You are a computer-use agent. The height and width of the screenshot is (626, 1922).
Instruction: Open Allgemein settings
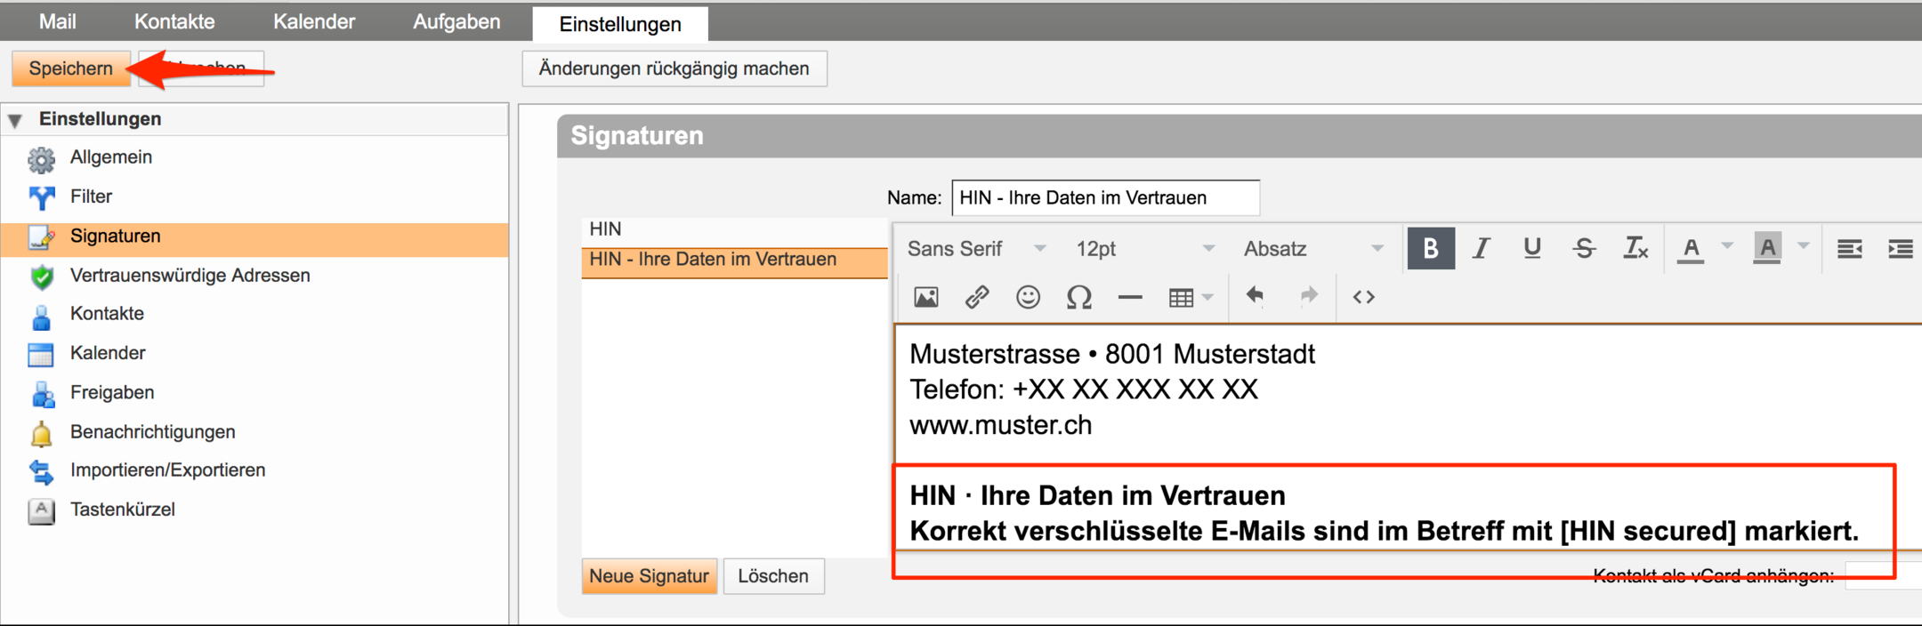pos(111,157)
